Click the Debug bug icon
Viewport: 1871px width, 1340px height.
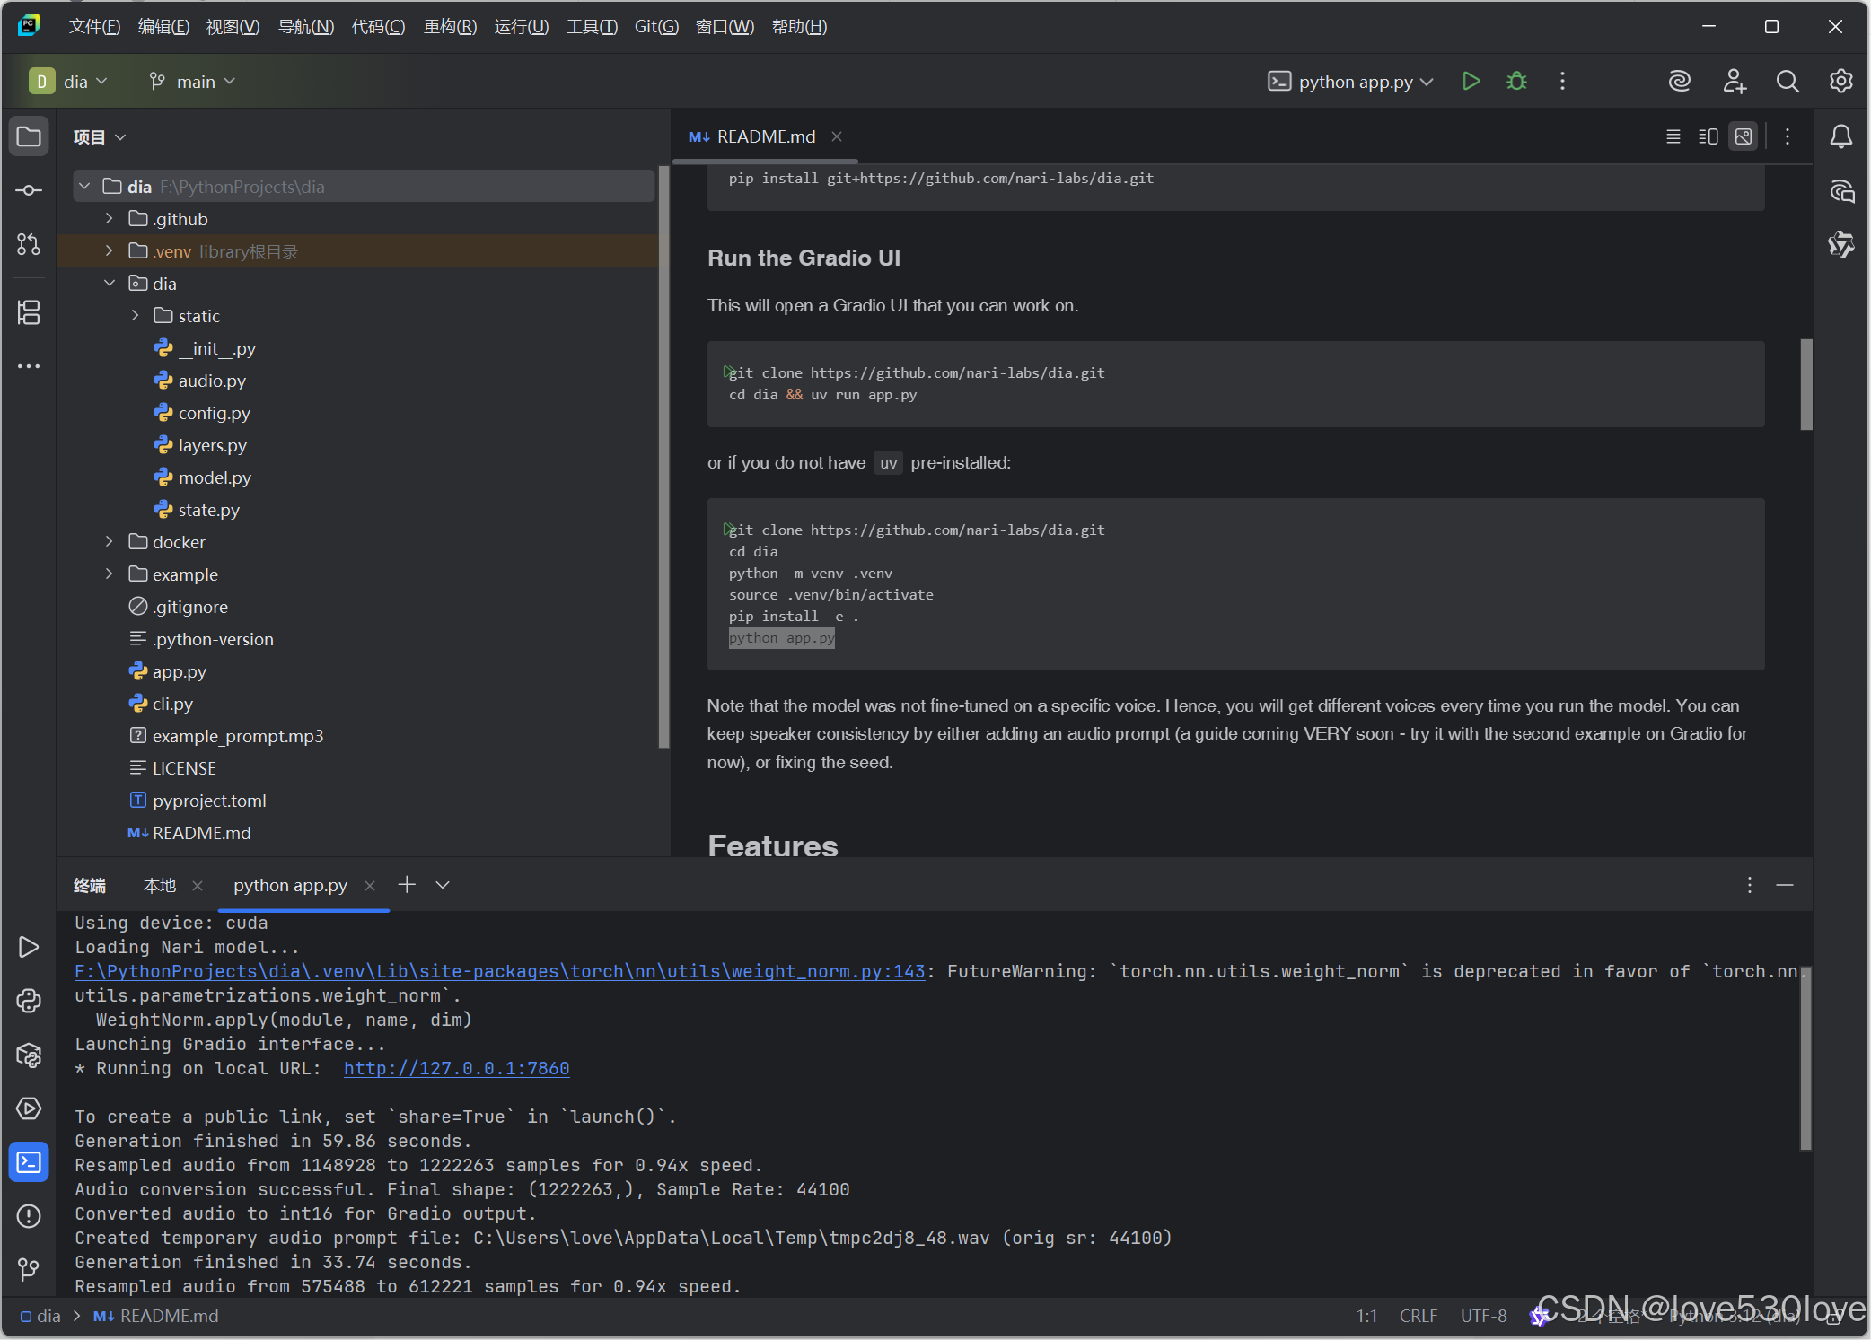click(x=1516, y=82)
